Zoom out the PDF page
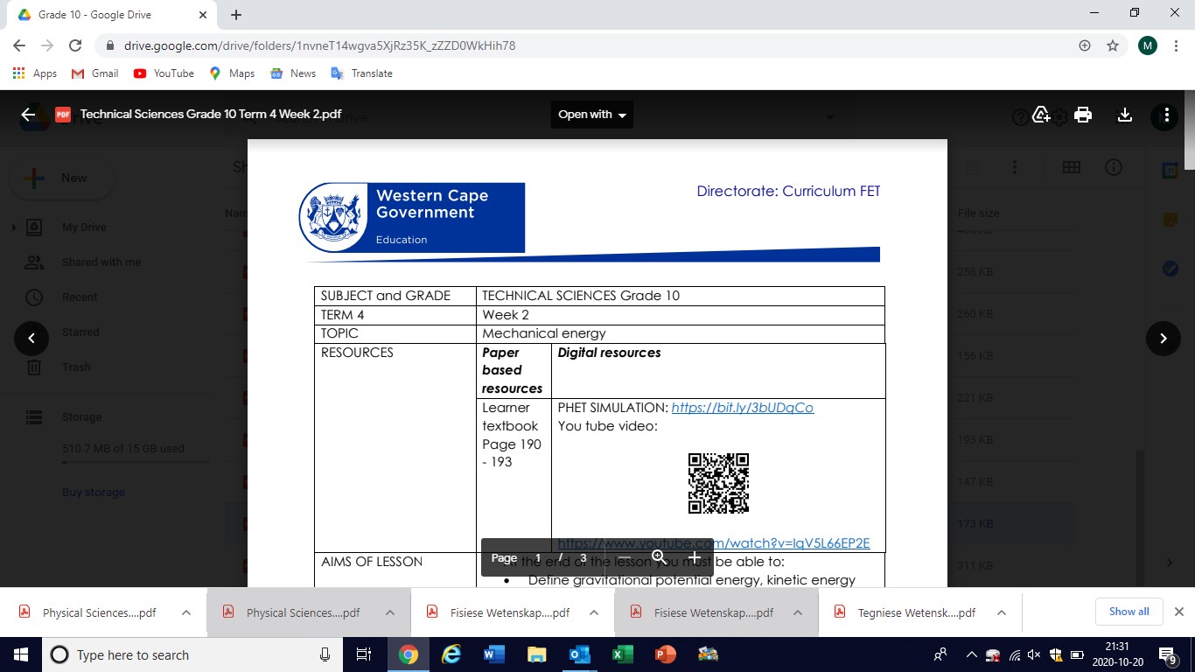 click(624, 557)
